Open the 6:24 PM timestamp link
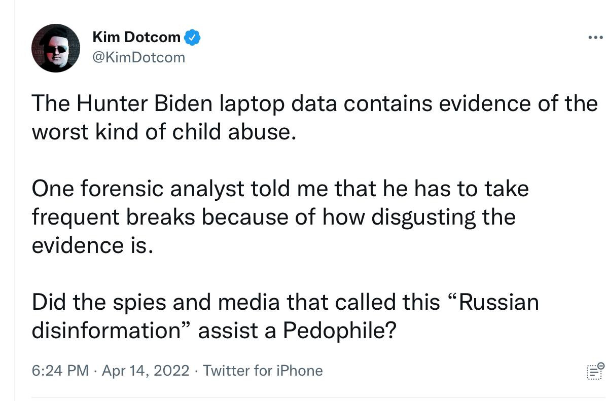This screenshot has height=401, width=606. pyautogui.click(x=60, y=371)
